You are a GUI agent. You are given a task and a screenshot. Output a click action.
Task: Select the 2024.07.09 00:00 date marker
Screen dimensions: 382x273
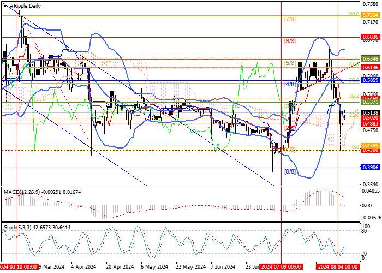pos(282,266)
